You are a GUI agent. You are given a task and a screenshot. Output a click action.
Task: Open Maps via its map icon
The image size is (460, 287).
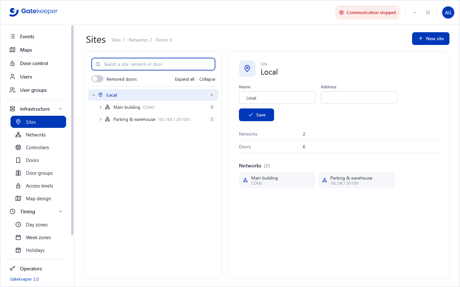point(12,50)
